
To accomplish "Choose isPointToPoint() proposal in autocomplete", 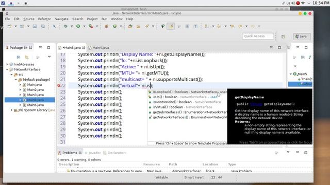I will pos(187,102).
